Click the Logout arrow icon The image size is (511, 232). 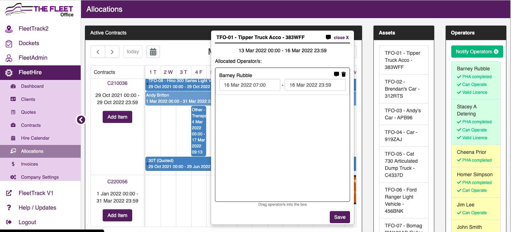(x=9, y=222)
